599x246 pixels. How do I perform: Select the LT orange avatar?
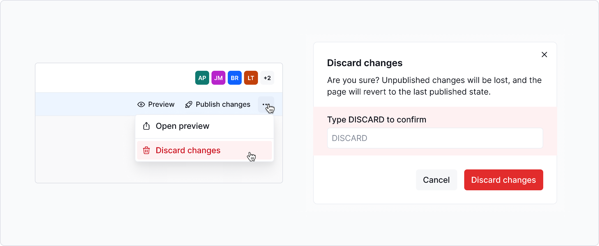251,78
